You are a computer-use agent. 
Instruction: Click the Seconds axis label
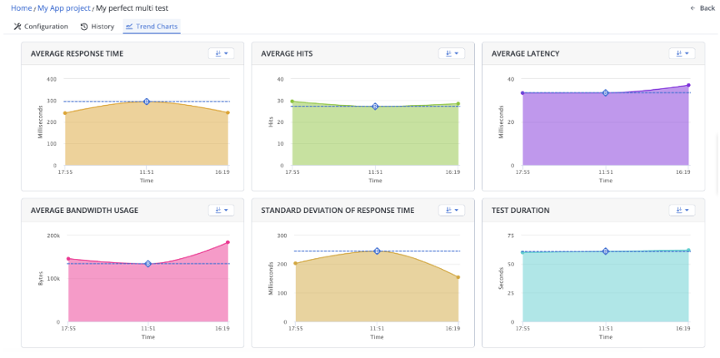point(501,279)
